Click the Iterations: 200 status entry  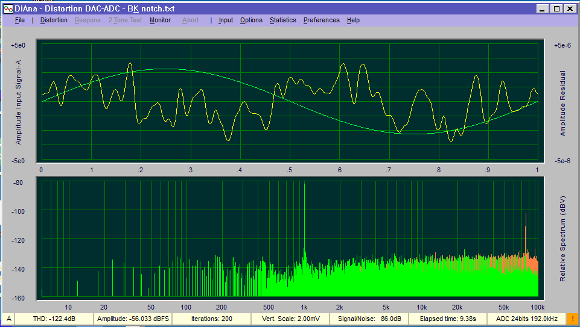[212, 319]
